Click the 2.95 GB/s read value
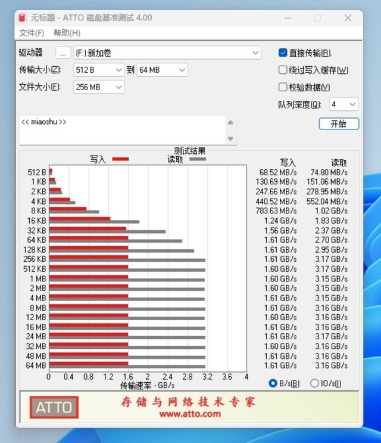The height and width of the screenshot is (443, 381). point(332,250)
